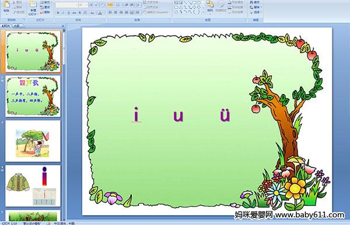Open Shape Fill (形状填充)

[236, 2]
